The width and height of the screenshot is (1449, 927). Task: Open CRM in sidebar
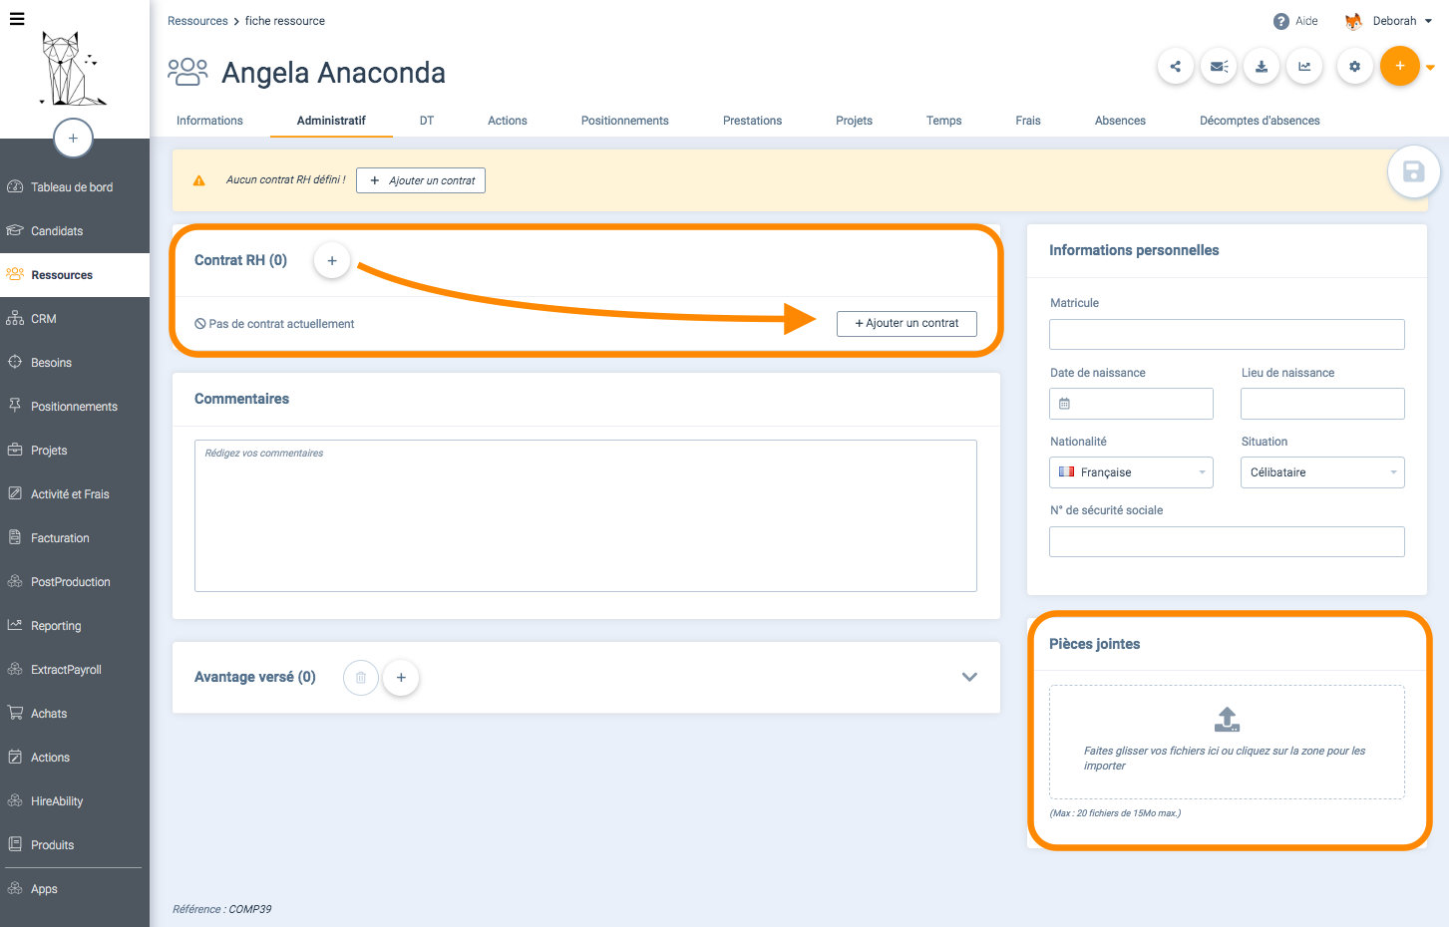point(75,319)
